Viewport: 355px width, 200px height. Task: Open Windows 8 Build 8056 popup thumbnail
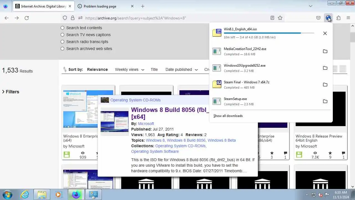tap(115, 122)
